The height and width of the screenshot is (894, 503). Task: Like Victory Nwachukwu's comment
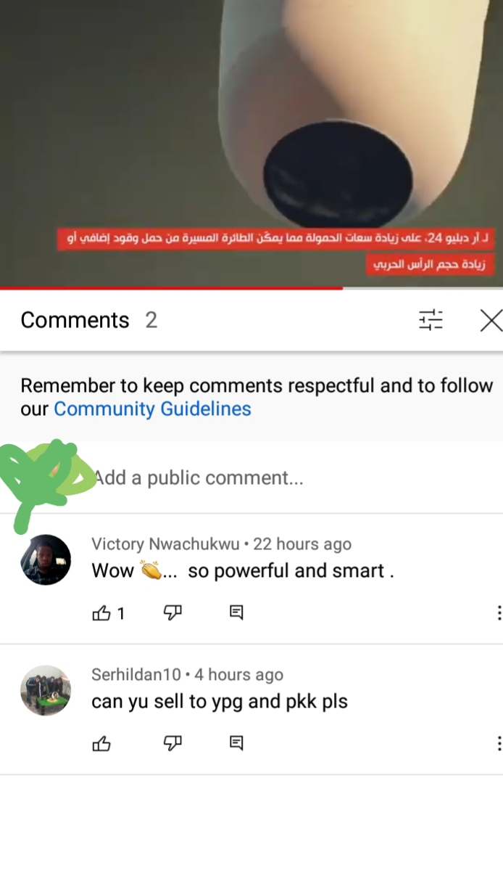point(102,613)
